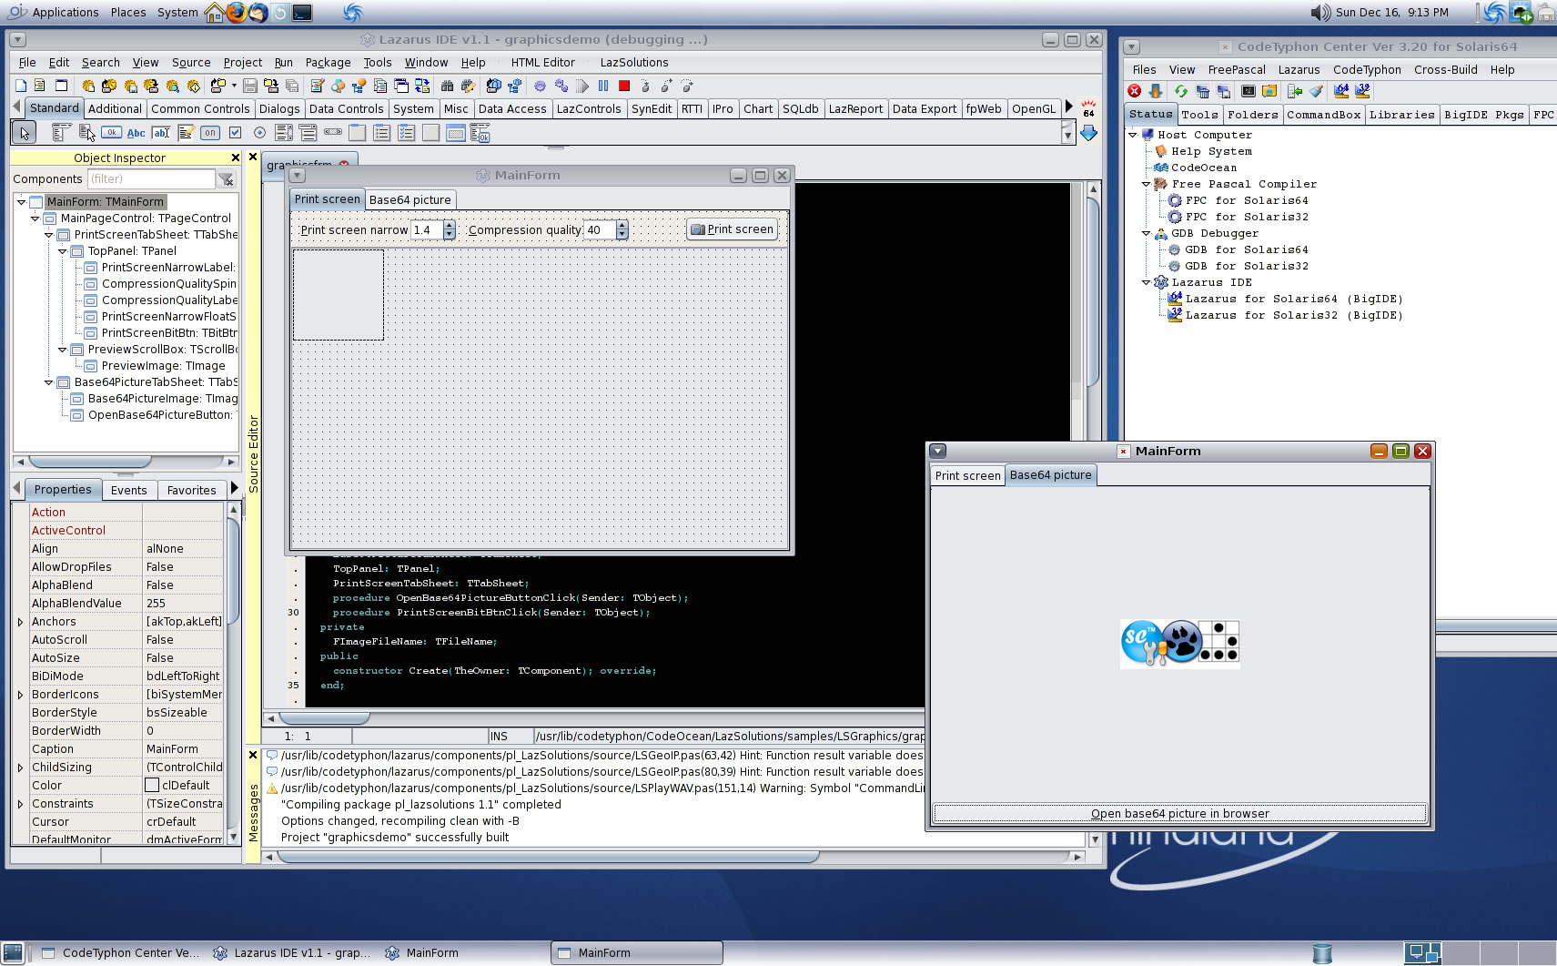Click the Print screen button in the designer form
Image resolution: width=1557 pixels, height=966 pixels.
(732, 229)
